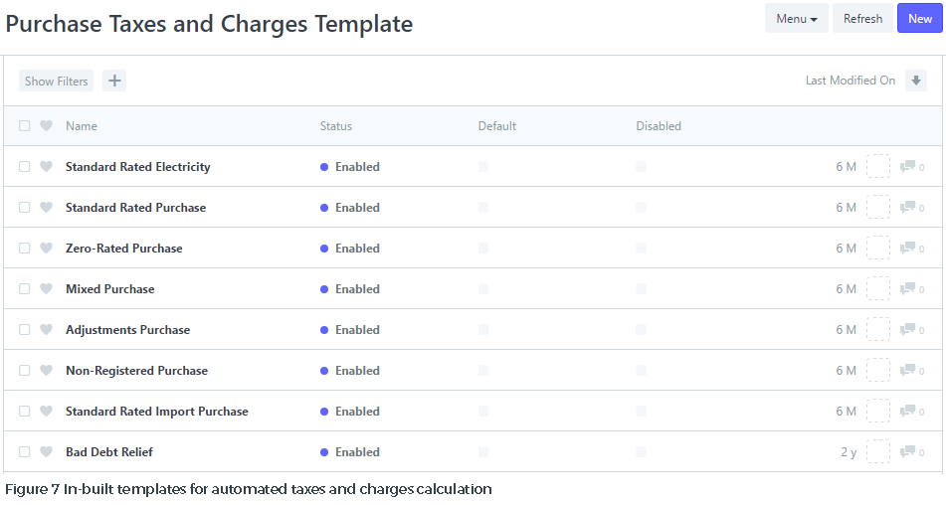Click '6 M' modified time on Mixed Purchase
This screenshot has height=505, width=946.
846,289
